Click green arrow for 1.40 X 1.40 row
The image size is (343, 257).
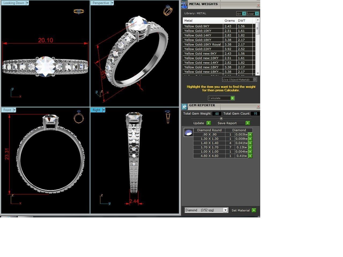click(250, 143)
